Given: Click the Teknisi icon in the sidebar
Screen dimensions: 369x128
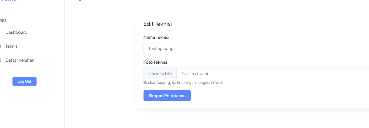Looking at the screenshot, I should coord(1,46).
